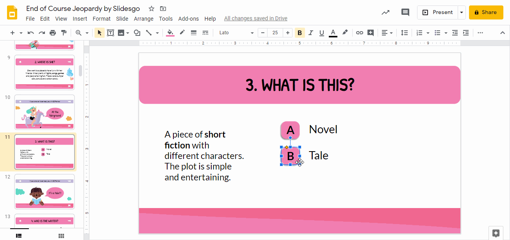Viewport: 510px width, 240px height.
Task: Click the paint format tool
Action: (64, 33)
